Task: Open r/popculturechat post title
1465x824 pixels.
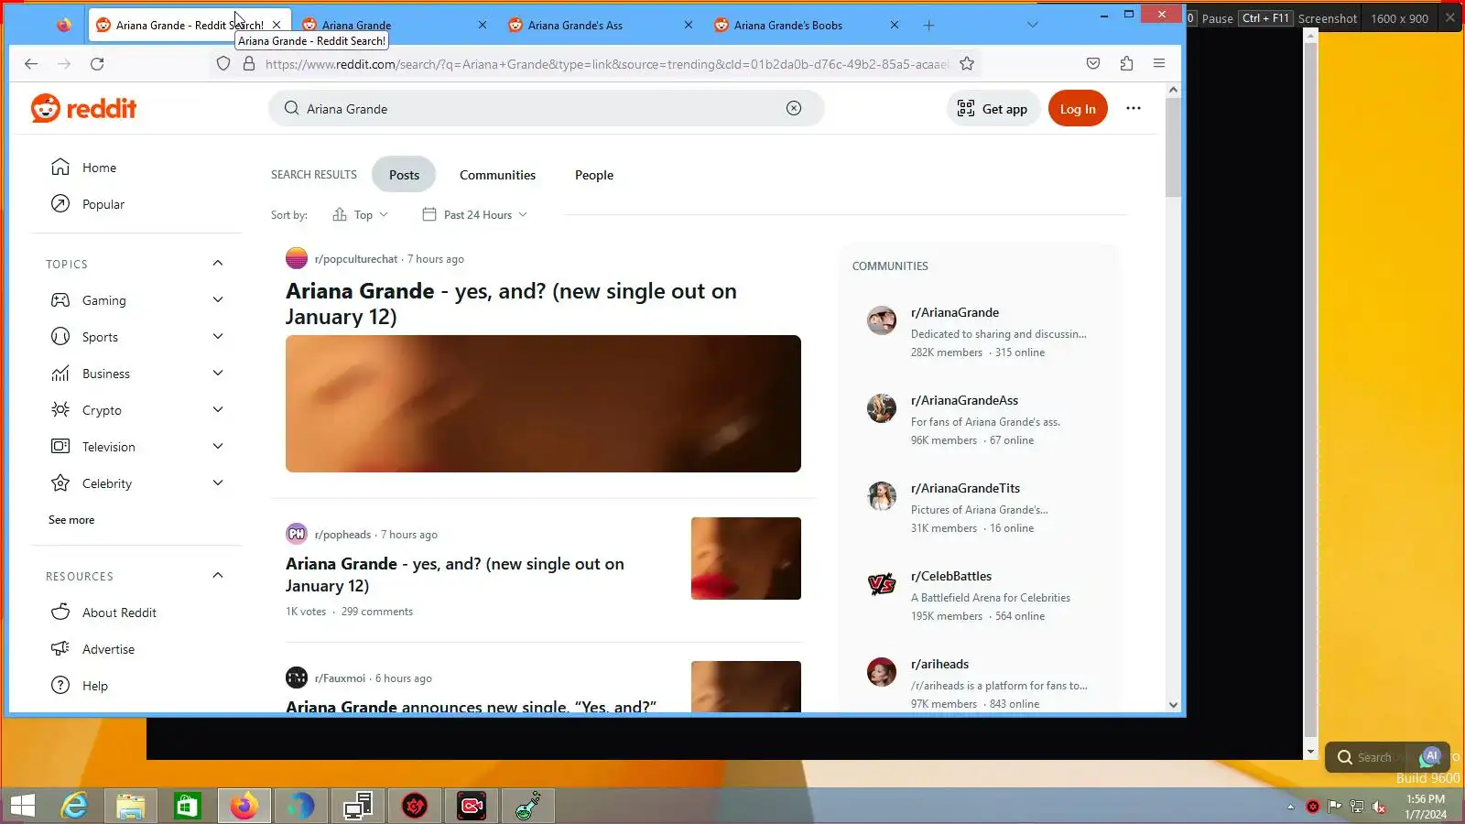Action: pyautogui.click(x=511, y=304)
